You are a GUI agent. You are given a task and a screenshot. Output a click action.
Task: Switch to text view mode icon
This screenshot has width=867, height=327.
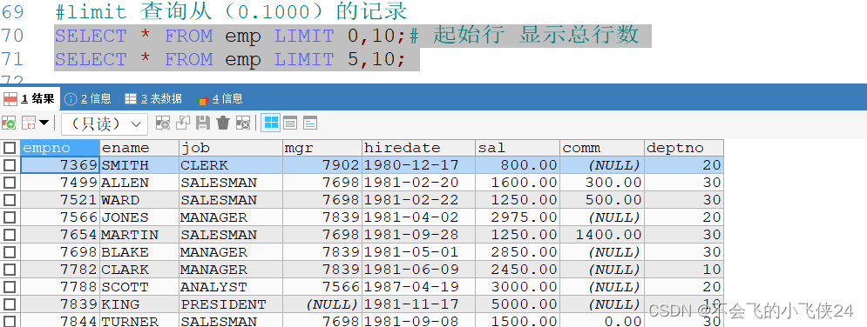310,123
